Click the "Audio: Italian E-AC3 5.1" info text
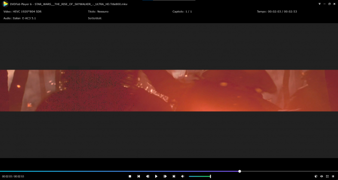338x180 pixels. tap(20, 18)
